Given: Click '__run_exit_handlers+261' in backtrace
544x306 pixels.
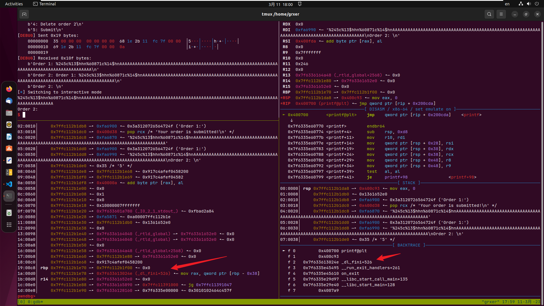Looking at the screenshot, I should pos(371,268).
